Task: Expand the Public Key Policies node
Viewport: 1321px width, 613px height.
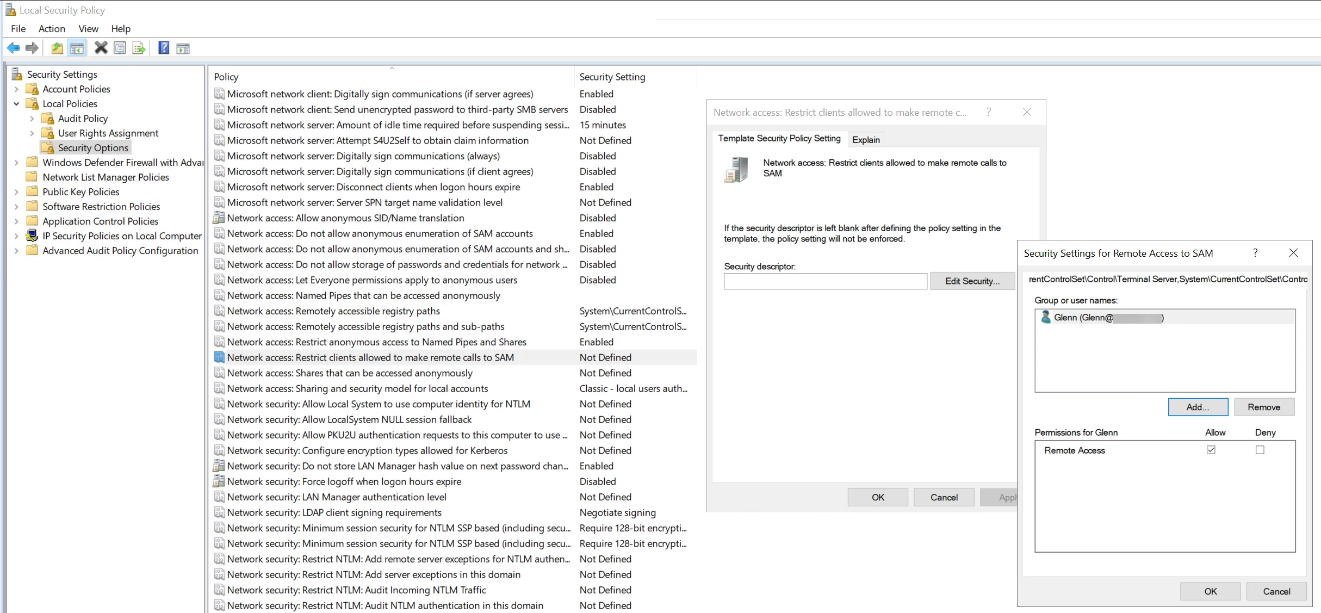Action: [16, 192]
